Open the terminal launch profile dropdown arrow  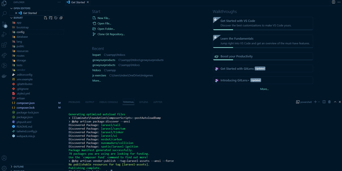tap(319, 102)
